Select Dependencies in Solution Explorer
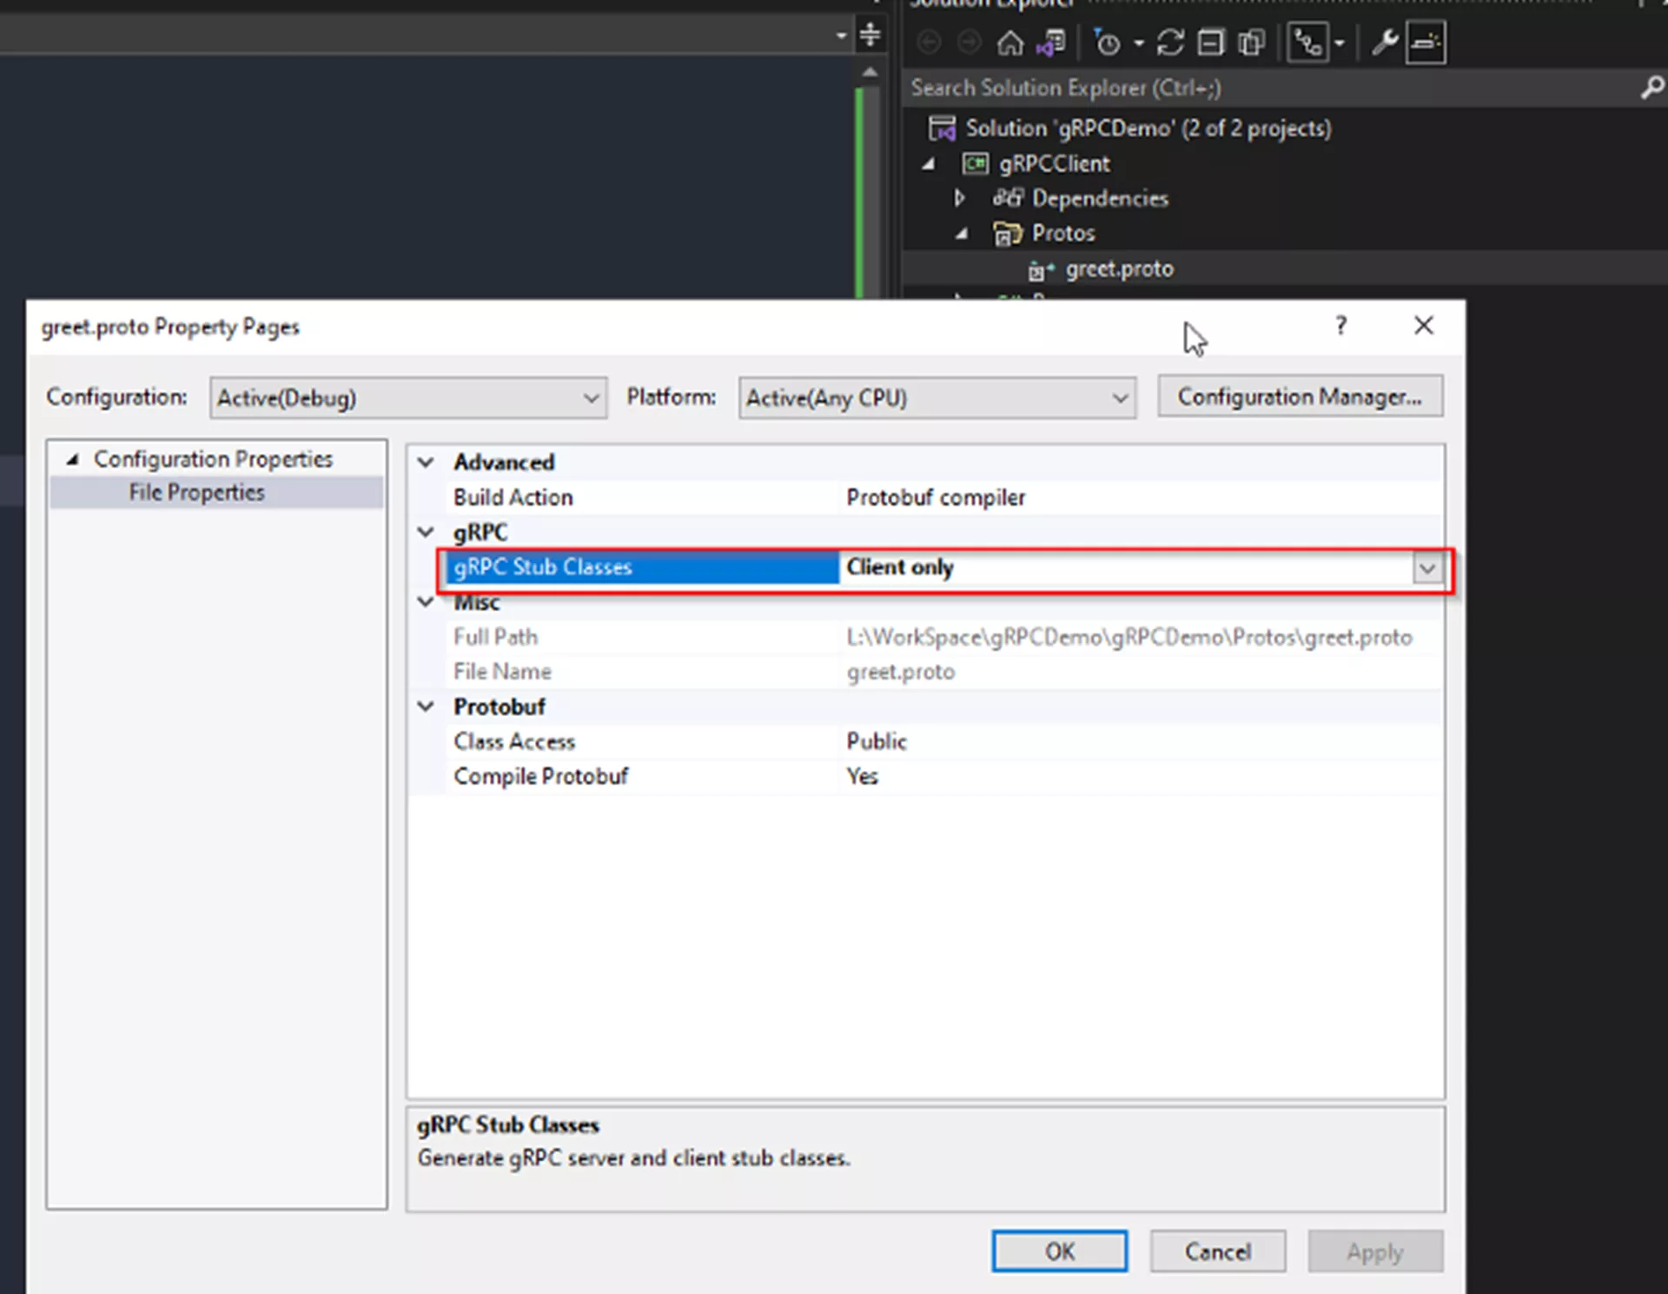Image resolution: width=1668 pixels, height=1294 pixels. coord(1100,198)
